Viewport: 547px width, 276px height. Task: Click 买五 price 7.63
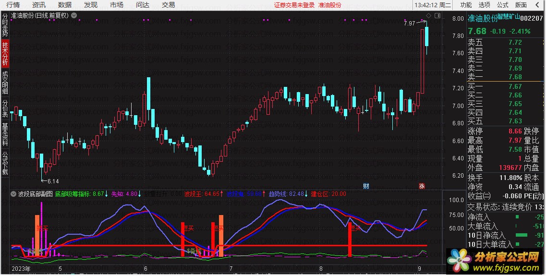click(515, 121)
